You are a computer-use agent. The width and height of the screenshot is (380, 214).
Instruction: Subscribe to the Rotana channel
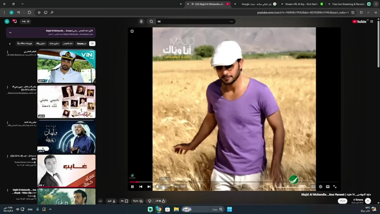tap(343, 201)
